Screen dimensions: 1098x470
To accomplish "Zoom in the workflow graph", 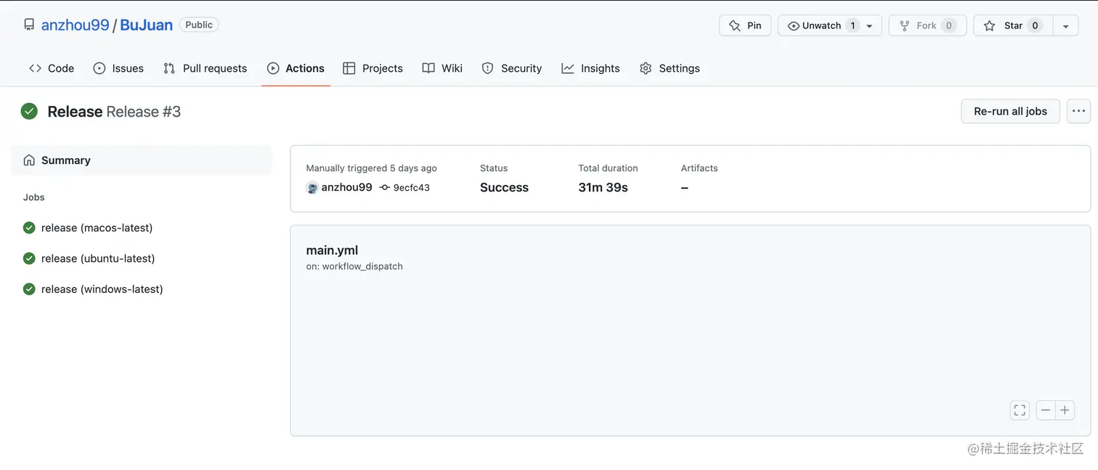I will pos(1065,411).
